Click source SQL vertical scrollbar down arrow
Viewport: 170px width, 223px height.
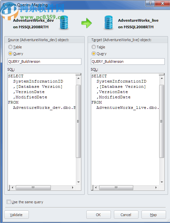78,182
